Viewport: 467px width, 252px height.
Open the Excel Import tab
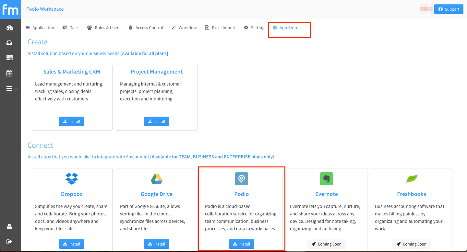(221, 28)
